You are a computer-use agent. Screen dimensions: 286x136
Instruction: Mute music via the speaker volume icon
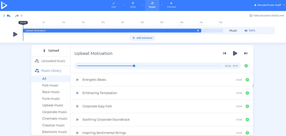(x=246, y=31)
